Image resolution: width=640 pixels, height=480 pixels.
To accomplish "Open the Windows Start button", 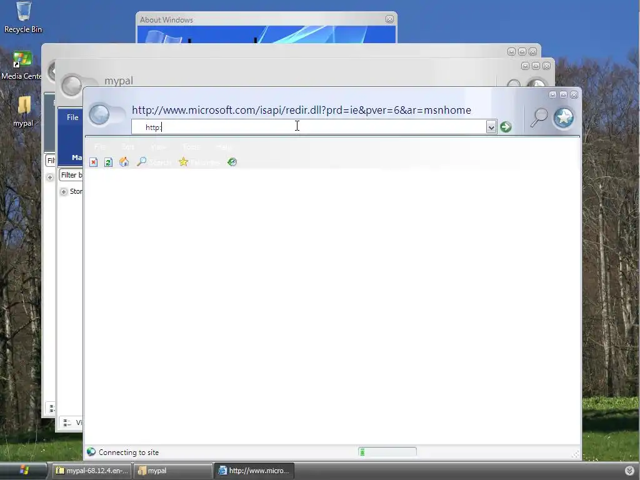I will tap(24, 471).
